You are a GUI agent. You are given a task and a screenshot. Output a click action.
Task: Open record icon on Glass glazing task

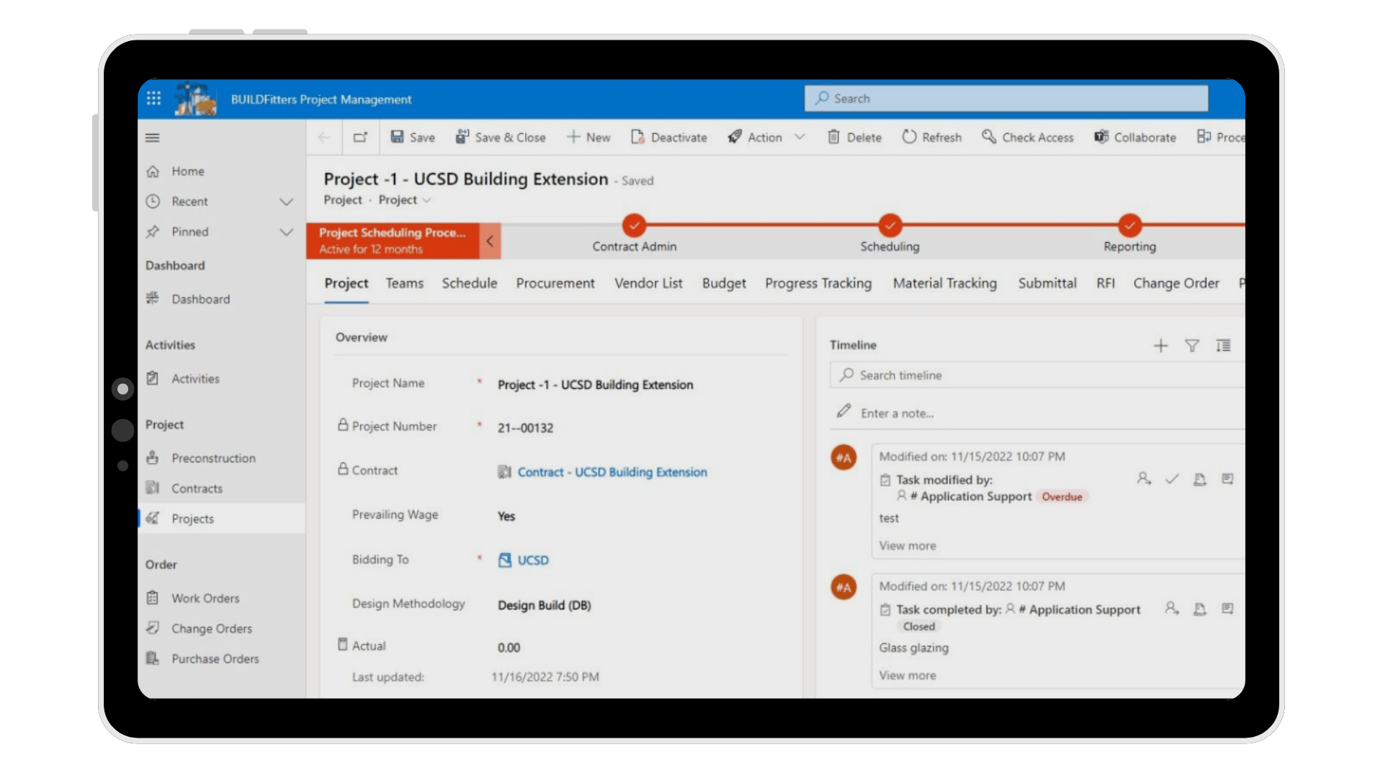tap(1227, 609)
